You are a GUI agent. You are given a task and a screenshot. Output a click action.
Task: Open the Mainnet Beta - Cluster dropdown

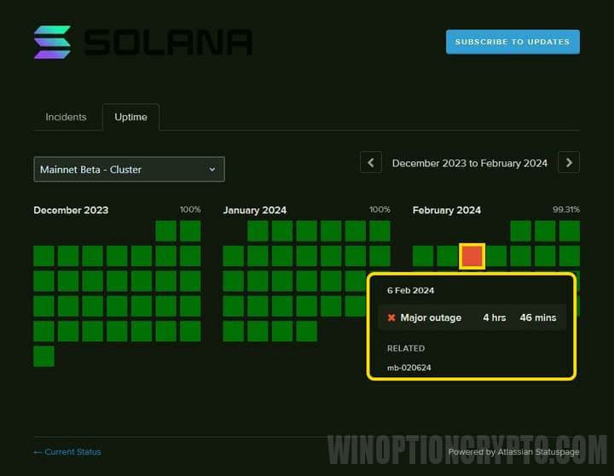click(x=129, y=169)
